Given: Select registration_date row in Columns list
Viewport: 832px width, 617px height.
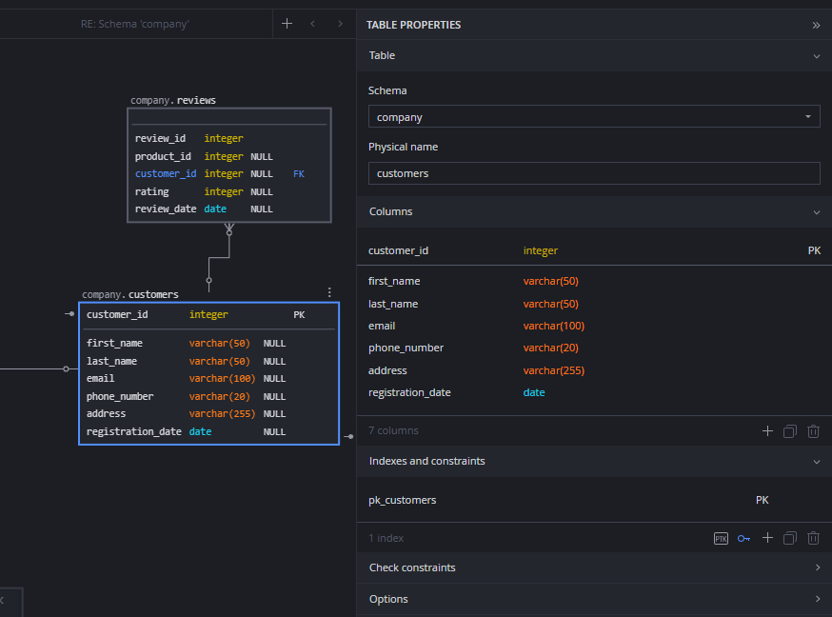Looking at the screenshot, I should click(x=594, y=392).
